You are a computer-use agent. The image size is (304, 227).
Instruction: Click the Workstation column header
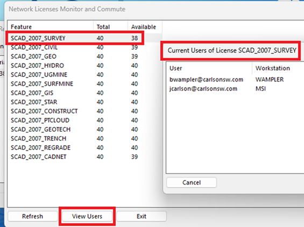click(278, 68)
